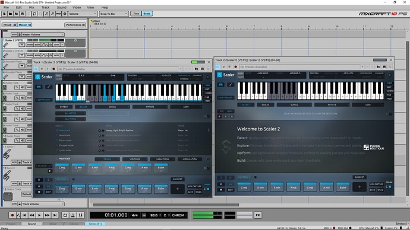Select the SCALES tab in Track 1 Scaler

83,107
